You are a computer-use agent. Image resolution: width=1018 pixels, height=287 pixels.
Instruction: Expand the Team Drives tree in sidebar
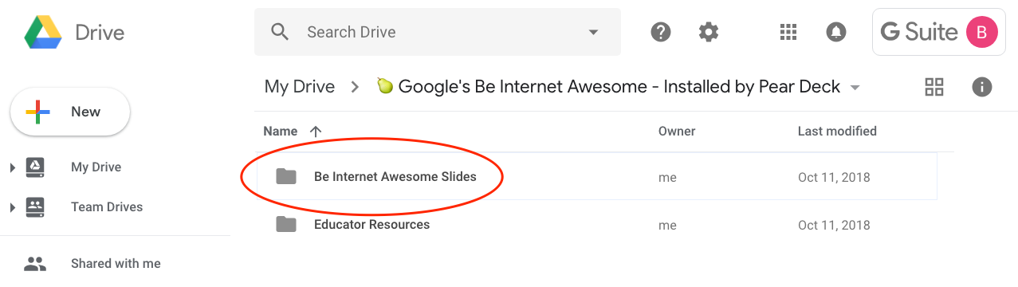pos(12,207)
